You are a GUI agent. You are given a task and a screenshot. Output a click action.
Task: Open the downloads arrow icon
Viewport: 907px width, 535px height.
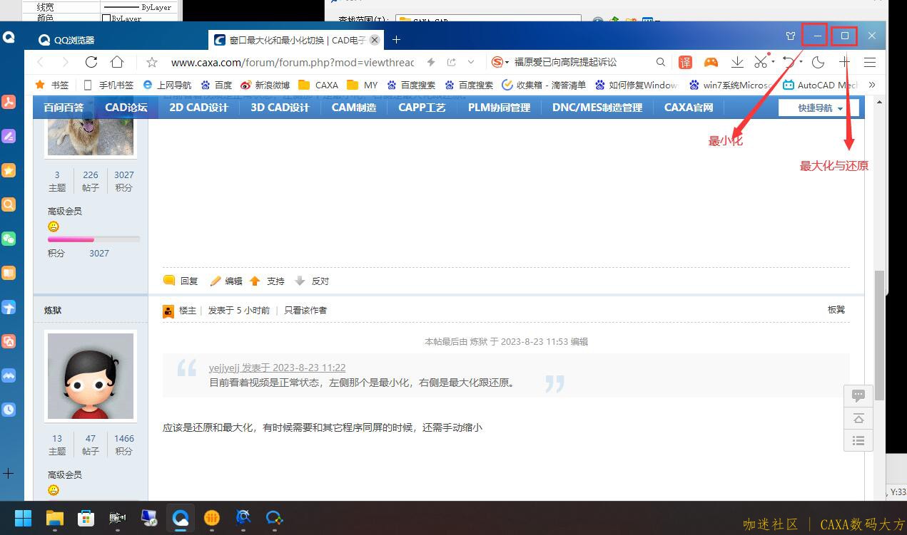pyautogui.click(x=737, y=62)
